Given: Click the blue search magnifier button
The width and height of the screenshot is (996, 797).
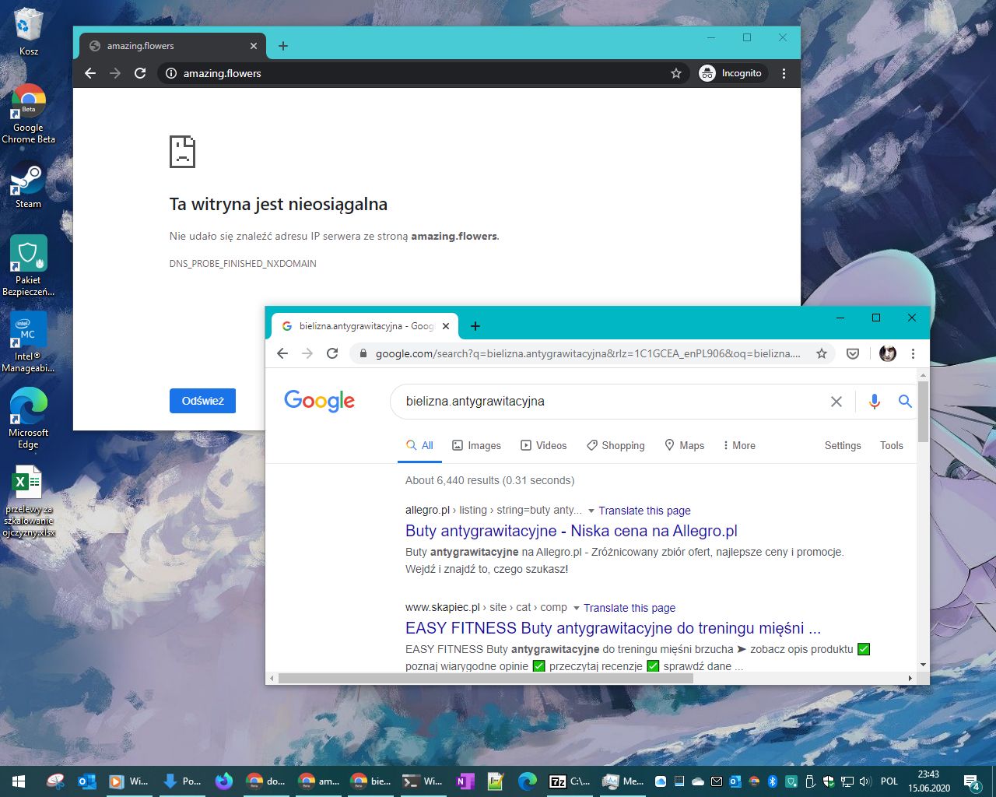Looking at the screenshot, I should click(x=905, y=402).
